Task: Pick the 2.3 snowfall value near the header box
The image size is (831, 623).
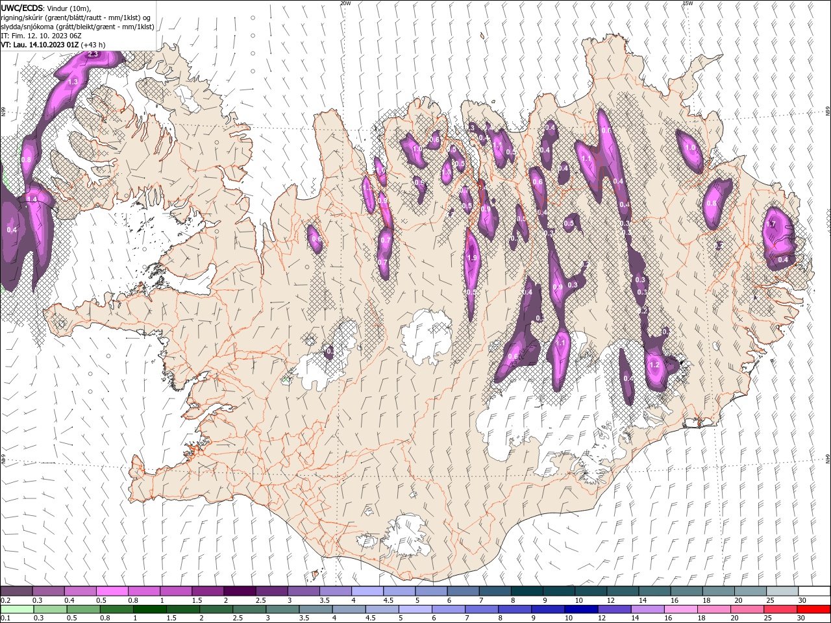Action: click(93, 54)
